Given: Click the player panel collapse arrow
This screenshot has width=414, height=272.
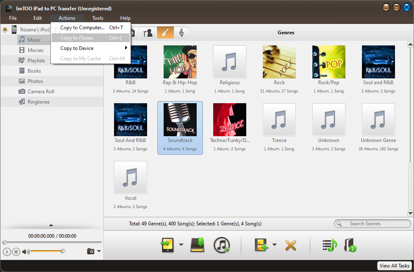Looking at the screenshot, I should [51, 225].
